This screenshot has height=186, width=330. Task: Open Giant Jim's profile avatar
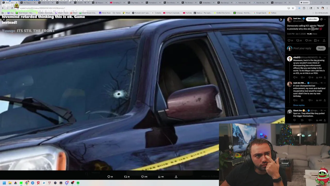tap(290, 112)
